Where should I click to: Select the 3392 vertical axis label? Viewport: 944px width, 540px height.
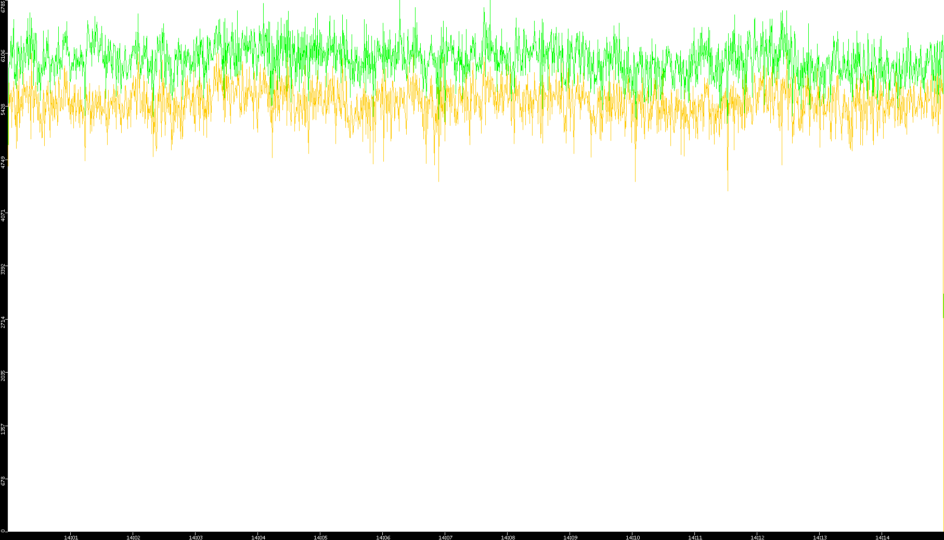(4, 268)
